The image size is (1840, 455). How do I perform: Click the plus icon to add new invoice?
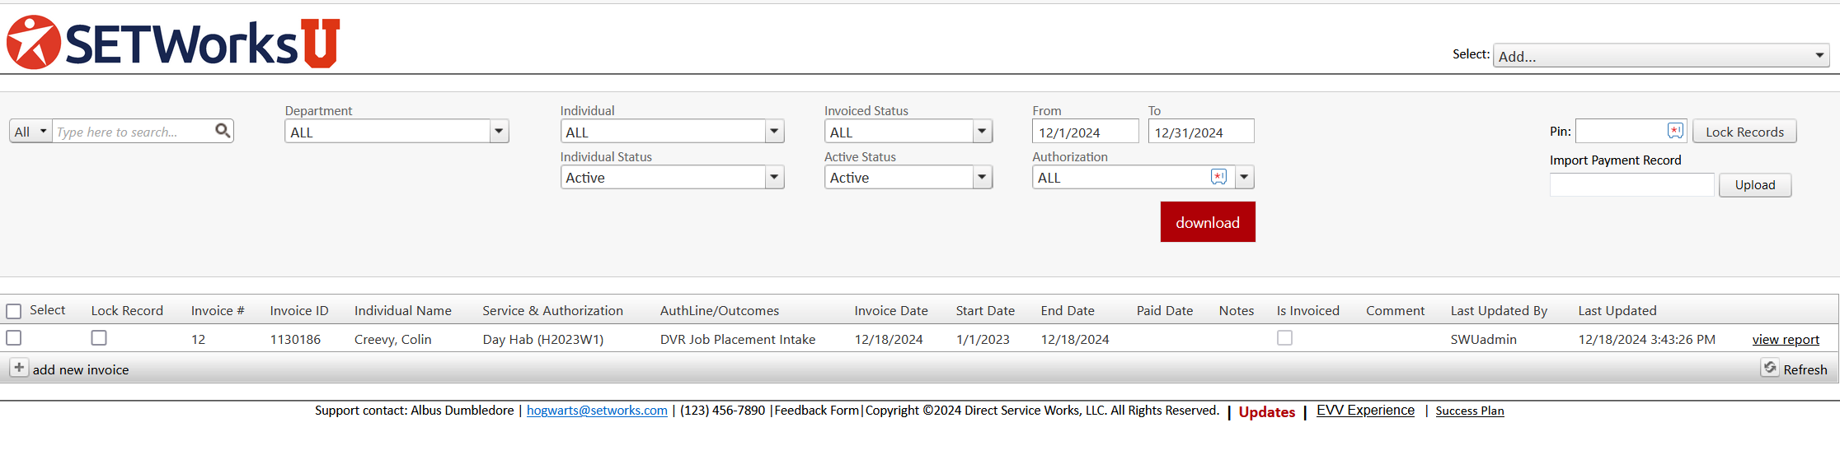[x=19, y=368]
